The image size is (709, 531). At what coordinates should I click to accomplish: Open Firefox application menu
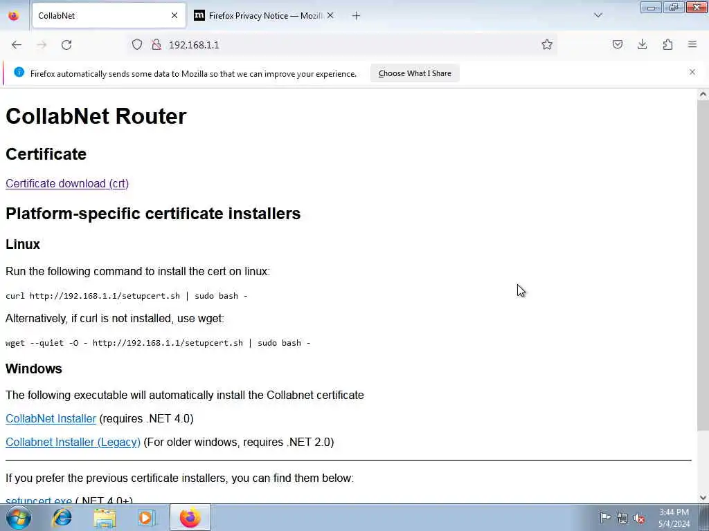692,44
